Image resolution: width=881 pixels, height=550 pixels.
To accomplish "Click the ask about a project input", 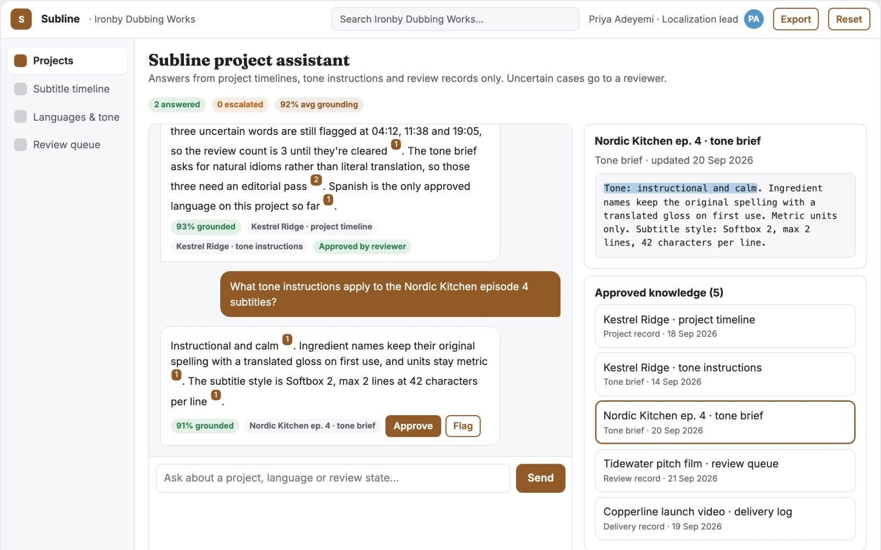I will tap(333, 478).
